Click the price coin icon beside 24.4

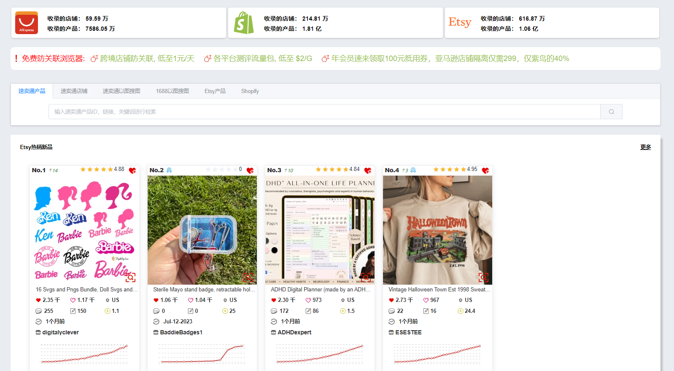pyautogui.click(x=461, y=311)
